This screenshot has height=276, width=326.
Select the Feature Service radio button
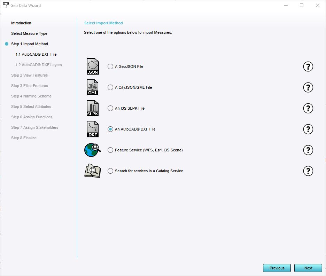(110, 150)
